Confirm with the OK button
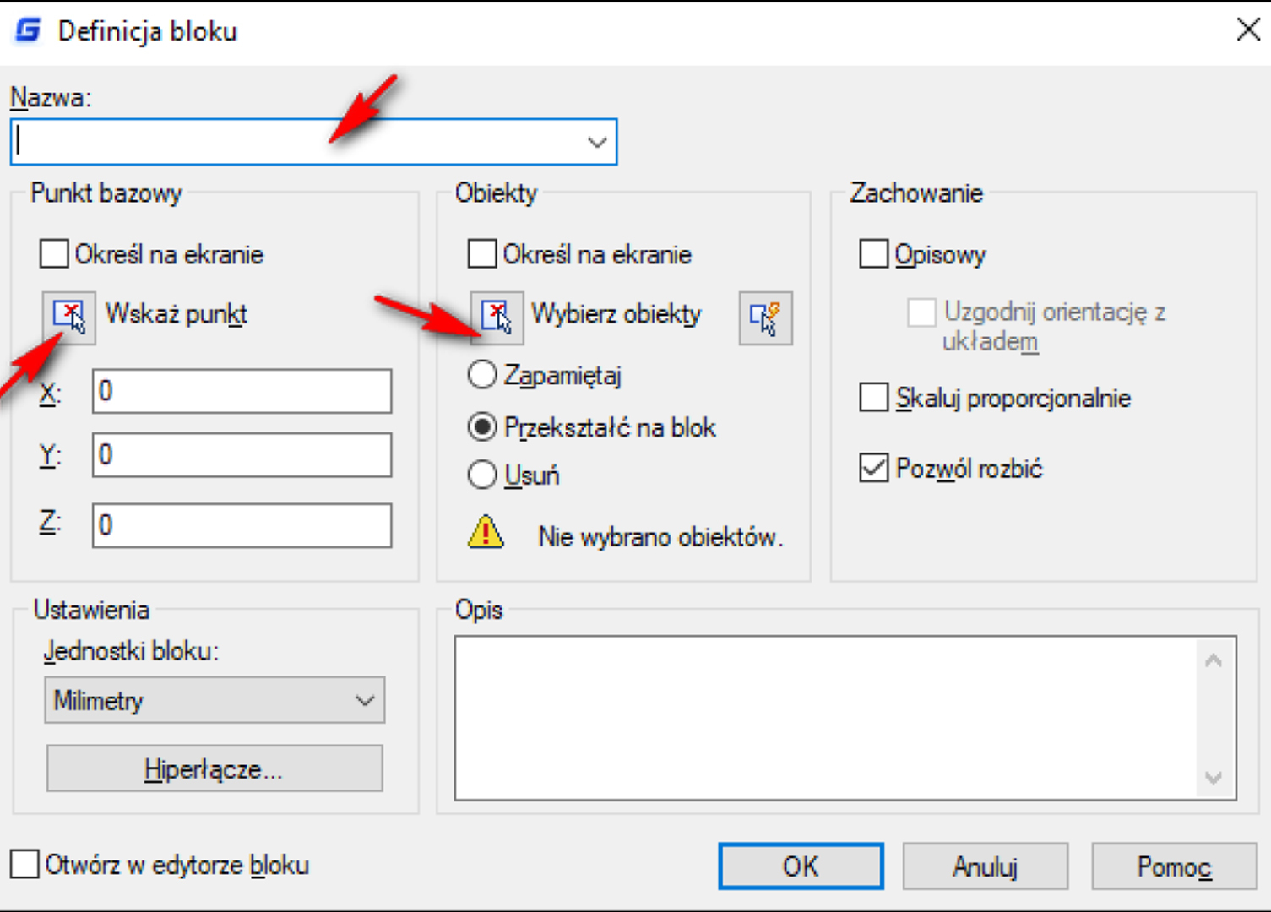Image resolution: width=1271 pixels, height=912 pixels. pyautogui.click(x=801, y=866)
